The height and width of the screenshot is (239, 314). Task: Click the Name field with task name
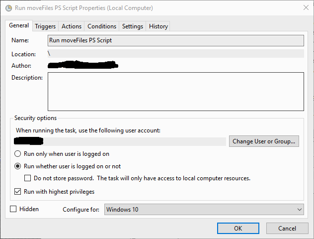pyautogui.click(x=175, y=40)
